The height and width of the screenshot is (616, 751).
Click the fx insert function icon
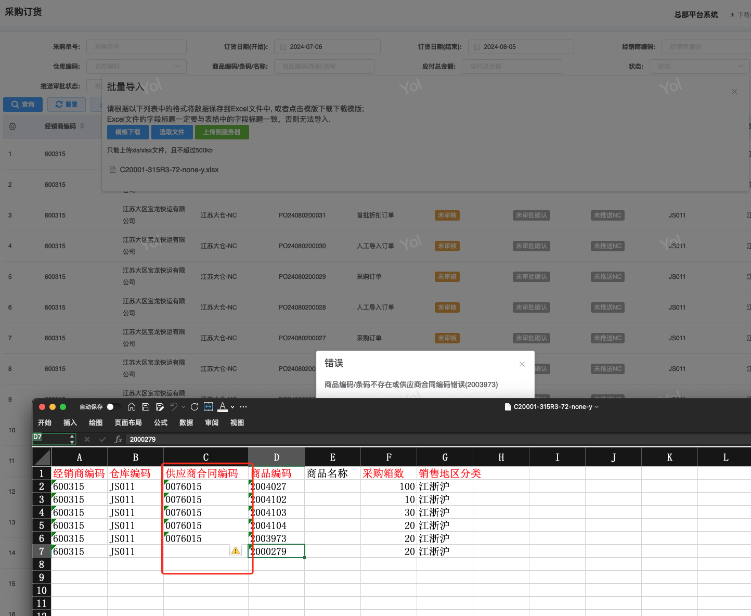click(119, 440)
